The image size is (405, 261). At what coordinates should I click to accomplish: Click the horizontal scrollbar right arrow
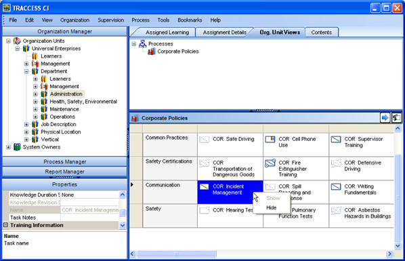[389, 254]
